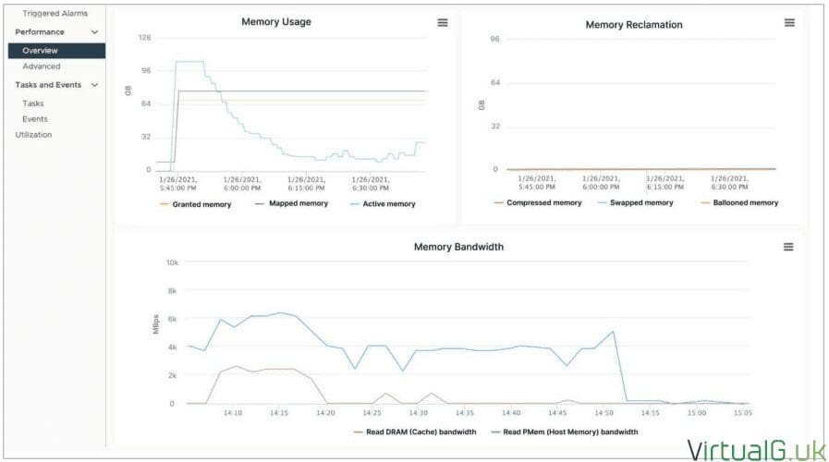This screenshot has width=829, height=462.
Task: Open the Utilization page
Action: point(33,135)
